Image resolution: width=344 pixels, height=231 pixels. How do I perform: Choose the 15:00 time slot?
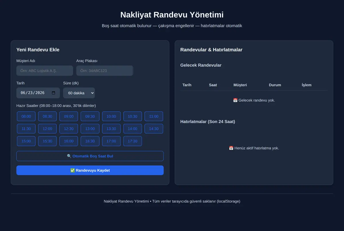[x=26, y=141]
